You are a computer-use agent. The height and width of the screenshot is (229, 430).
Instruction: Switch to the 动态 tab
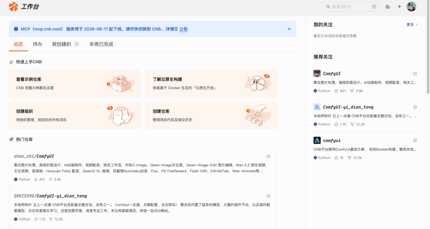[18, 44]
